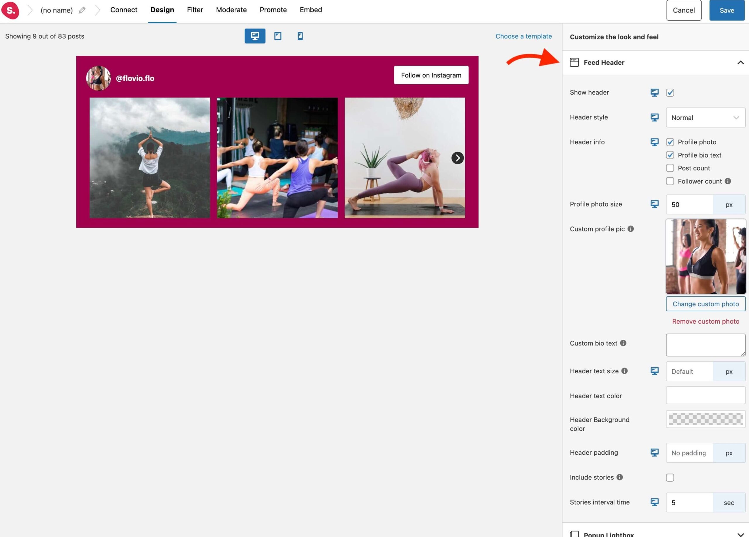Open info tooltip for Follower count

coord(728,181)
